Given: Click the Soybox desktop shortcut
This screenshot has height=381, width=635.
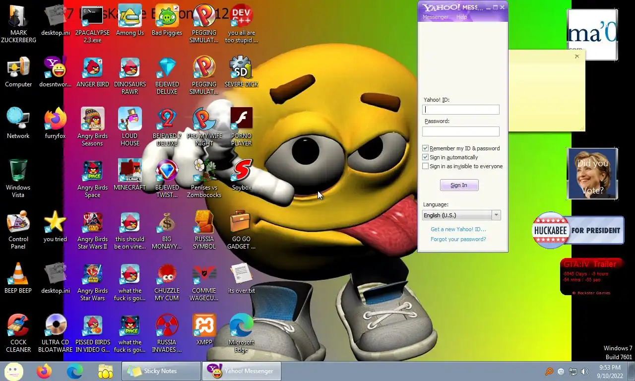Looking at the screenshot, I should pyautogui.click(x=241, y=175).
